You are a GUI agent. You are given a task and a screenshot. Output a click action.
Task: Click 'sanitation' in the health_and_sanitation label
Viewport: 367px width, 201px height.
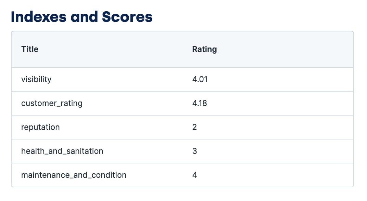[85, 151]
